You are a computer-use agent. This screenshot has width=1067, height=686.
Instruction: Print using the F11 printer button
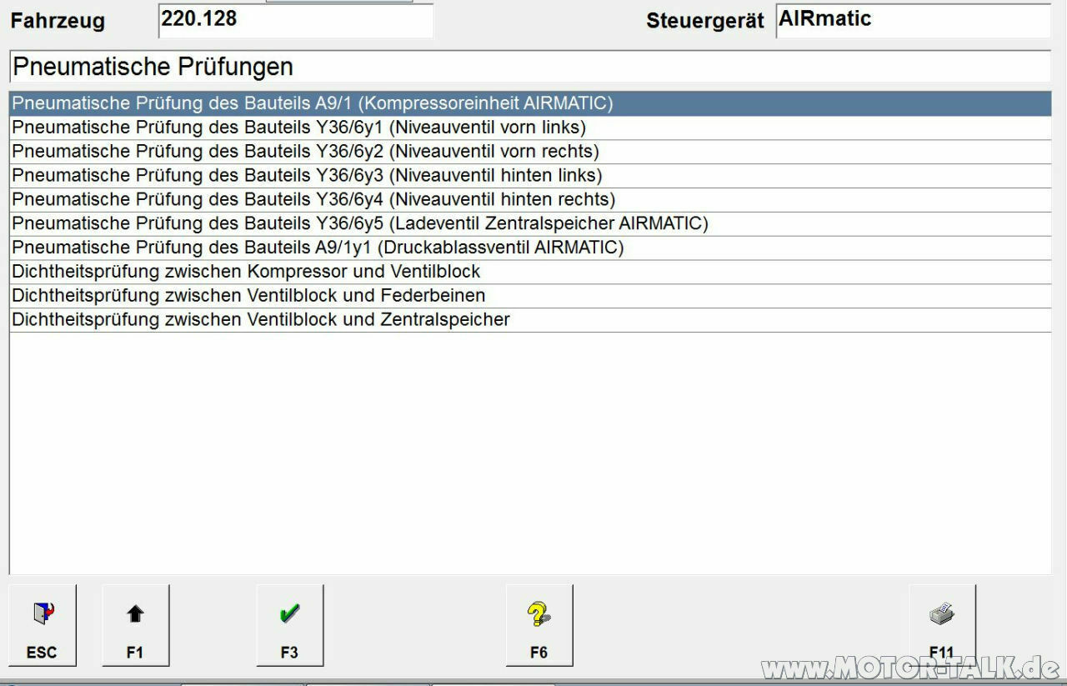click(942, 625)
